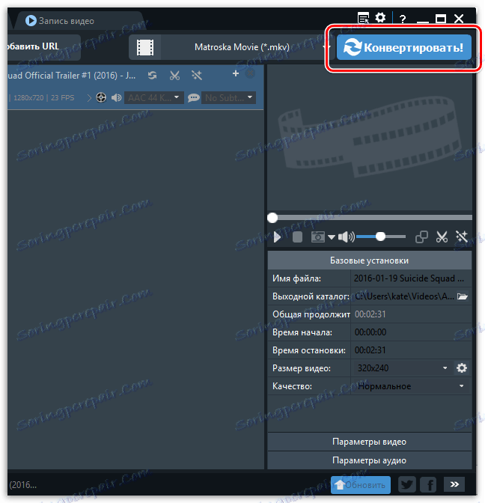The height and width of the screenshot is (503, 485).
Task: Click the Facebook icon
Action: 429,484
